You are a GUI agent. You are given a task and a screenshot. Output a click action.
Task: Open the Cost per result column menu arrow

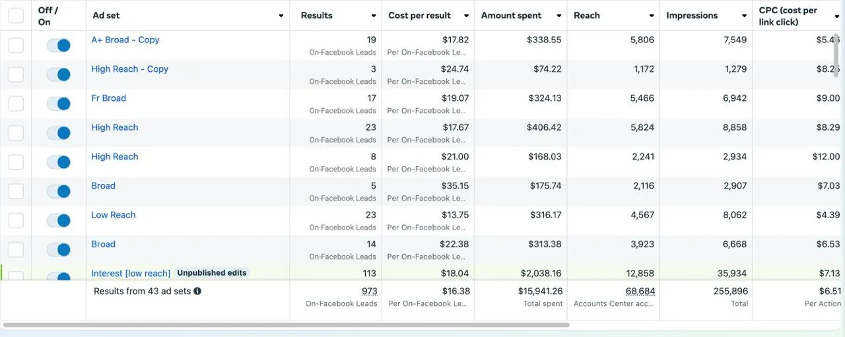point(466,16)
